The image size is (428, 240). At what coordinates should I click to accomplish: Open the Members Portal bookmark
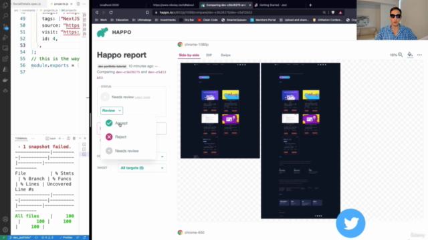pos(263,20)
